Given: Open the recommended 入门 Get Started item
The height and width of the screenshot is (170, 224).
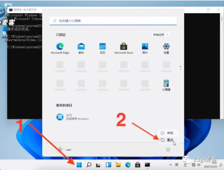Looking at the screenshot, I should pos(72,117).
